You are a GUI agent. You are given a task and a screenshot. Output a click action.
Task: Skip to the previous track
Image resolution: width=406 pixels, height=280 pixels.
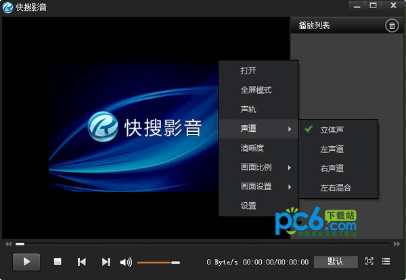(x=82, y=262)
